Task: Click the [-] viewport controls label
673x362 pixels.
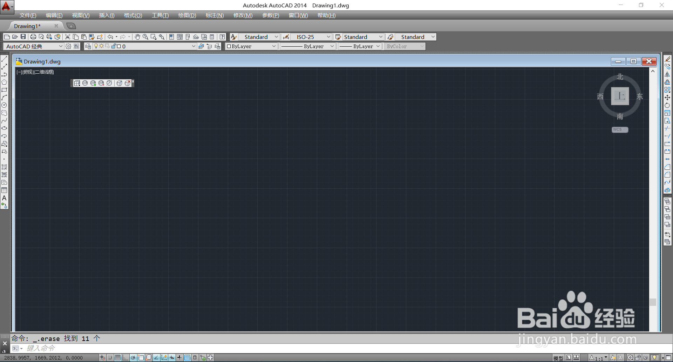Action: (x=19, y=72)
